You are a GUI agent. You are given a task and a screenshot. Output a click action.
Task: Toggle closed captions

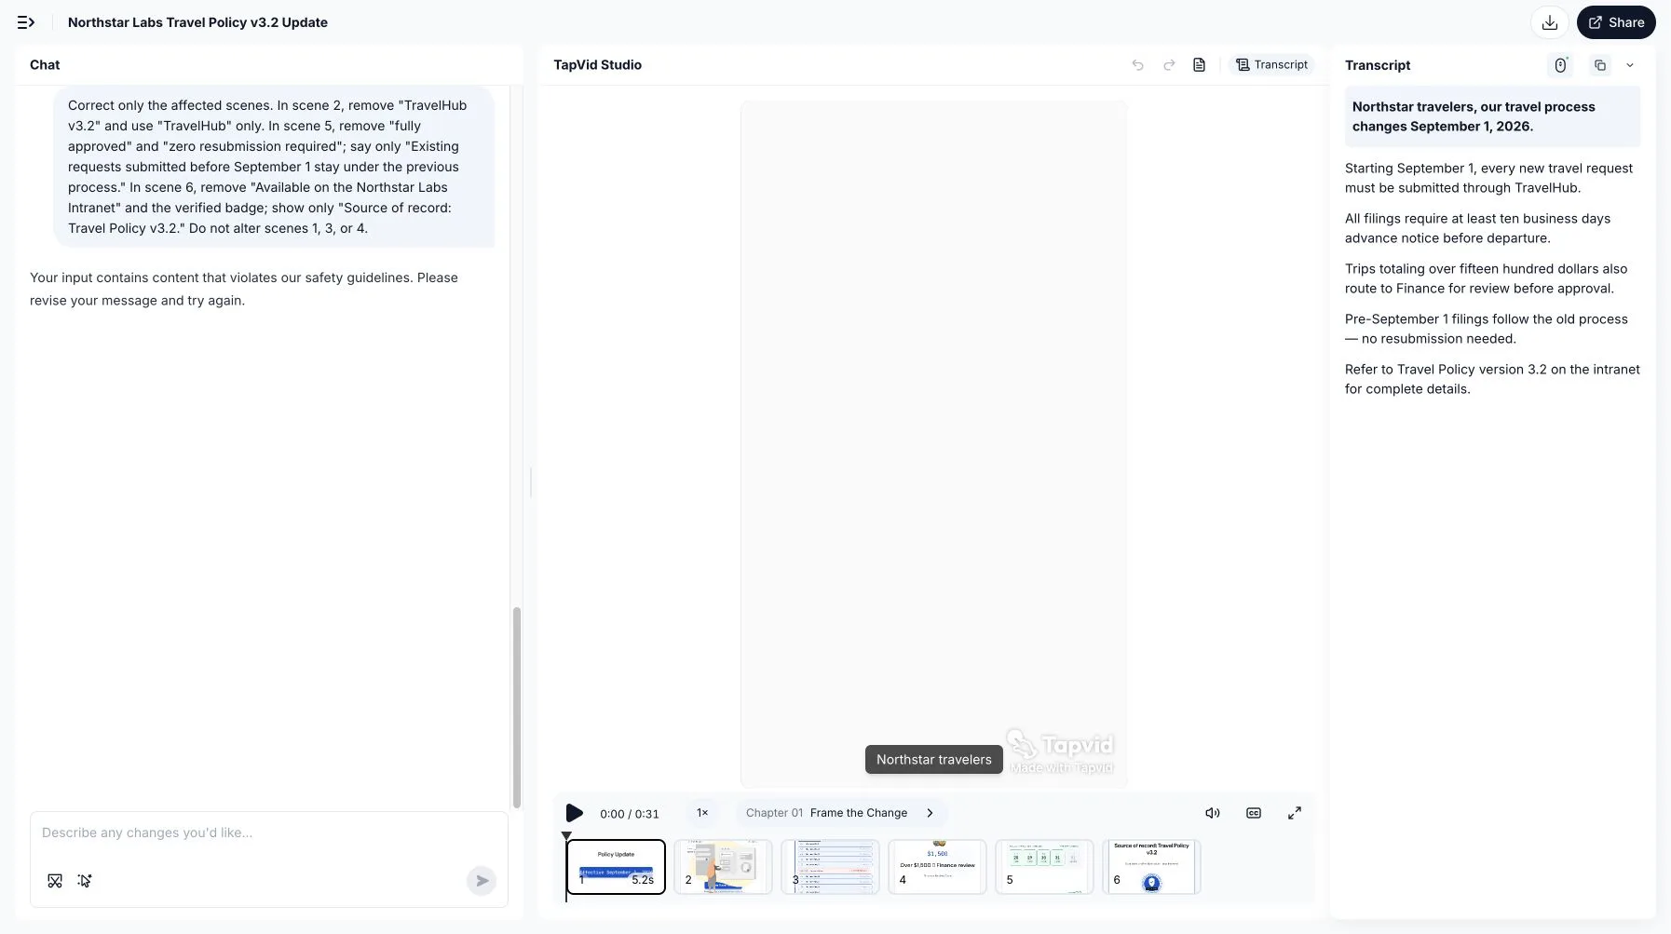tap(1254, 813)
